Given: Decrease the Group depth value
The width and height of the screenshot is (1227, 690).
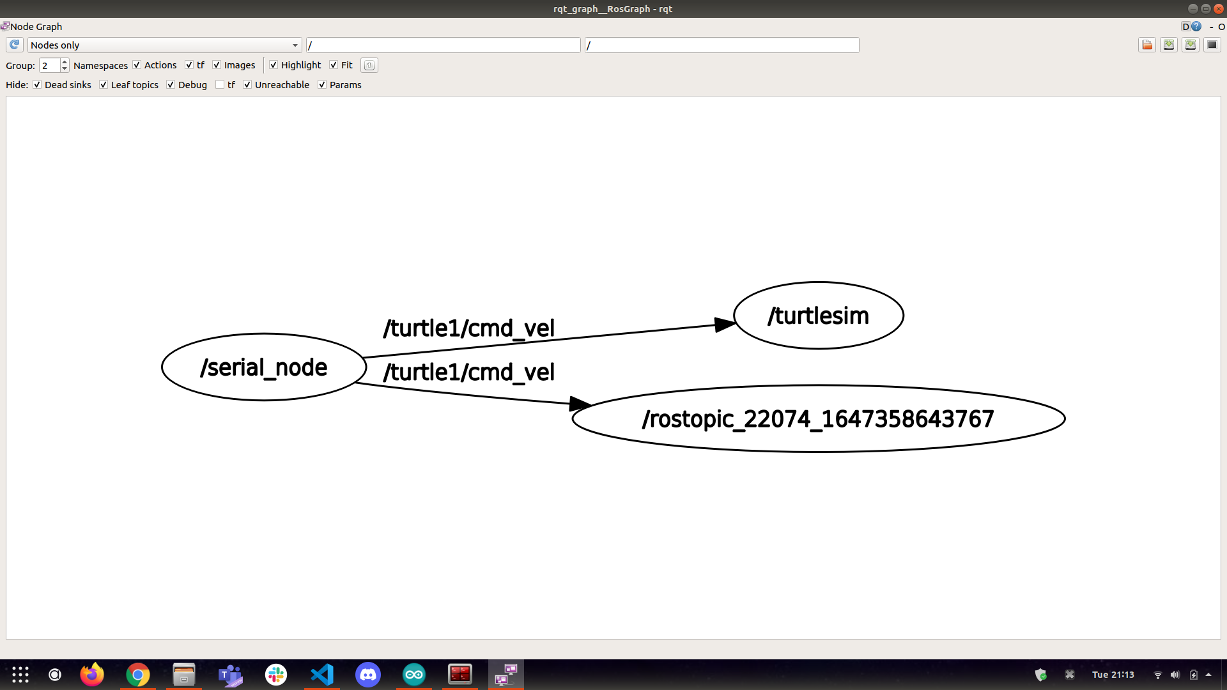Looking at the screenshot, I should 65,68.
